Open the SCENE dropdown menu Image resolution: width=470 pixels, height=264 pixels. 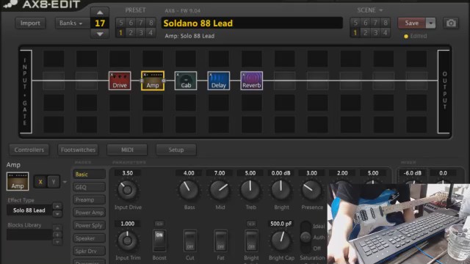(370, 10)
